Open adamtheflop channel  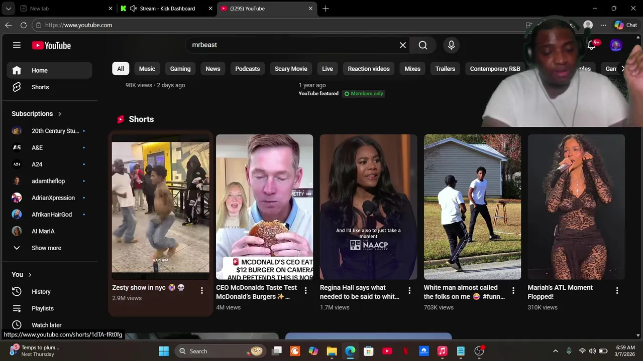click(49, 181)
